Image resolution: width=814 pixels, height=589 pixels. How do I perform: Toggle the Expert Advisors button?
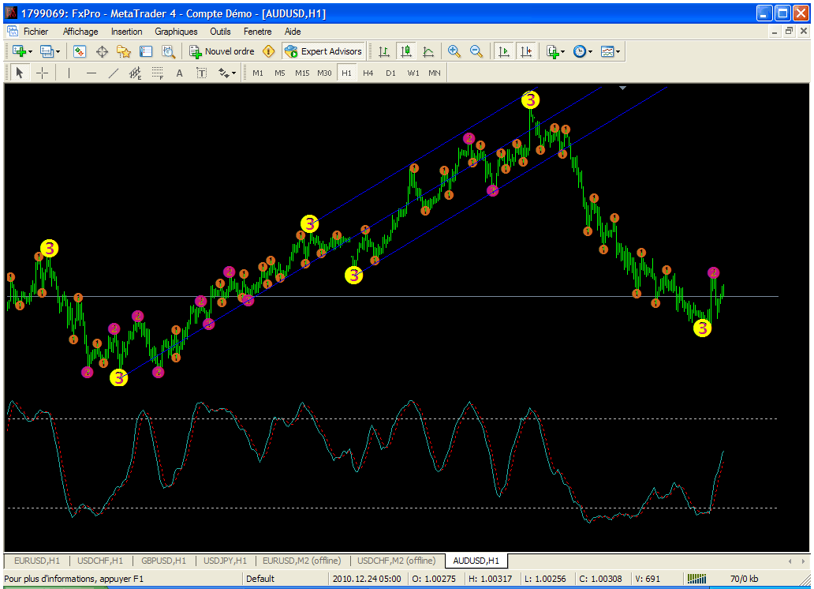pyautogui.click(x=323, y=51)
